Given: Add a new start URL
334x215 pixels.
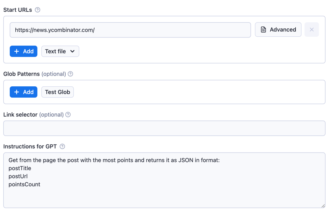Looking at the screenshot, I should pos(23,51).
